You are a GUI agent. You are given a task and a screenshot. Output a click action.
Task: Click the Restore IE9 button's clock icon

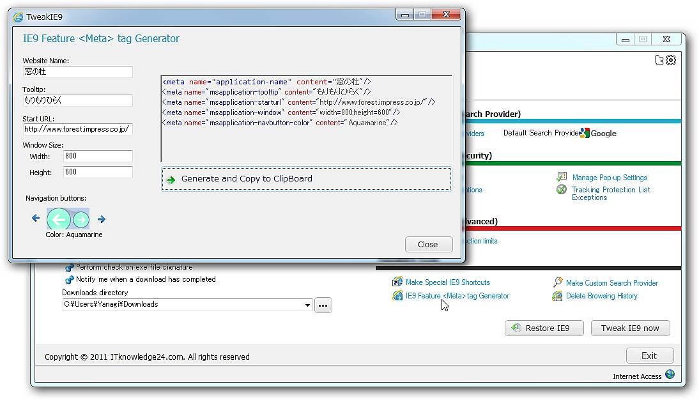(x=516, y=328)
